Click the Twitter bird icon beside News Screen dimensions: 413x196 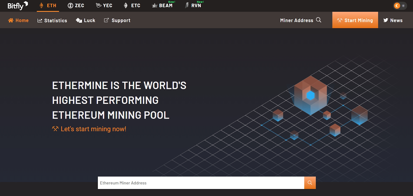point(386,20)
